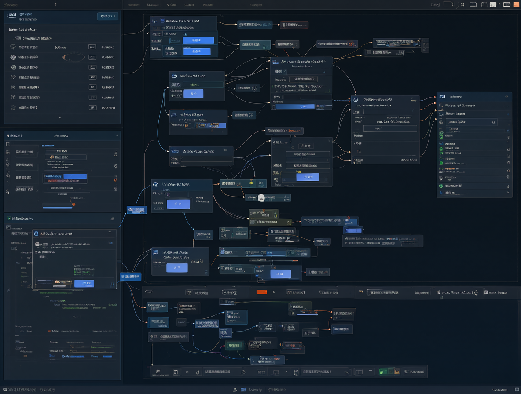The width and height of the screenshot is (521, 394).
Task: Click the pin icon in the right panel header
Action: click(507, 97)
